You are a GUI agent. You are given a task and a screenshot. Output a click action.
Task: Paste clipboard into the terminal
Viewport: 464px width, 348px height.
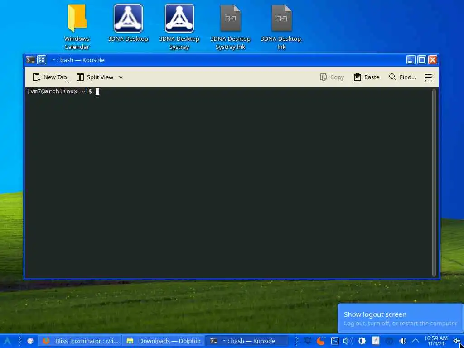tap(366, 77)
